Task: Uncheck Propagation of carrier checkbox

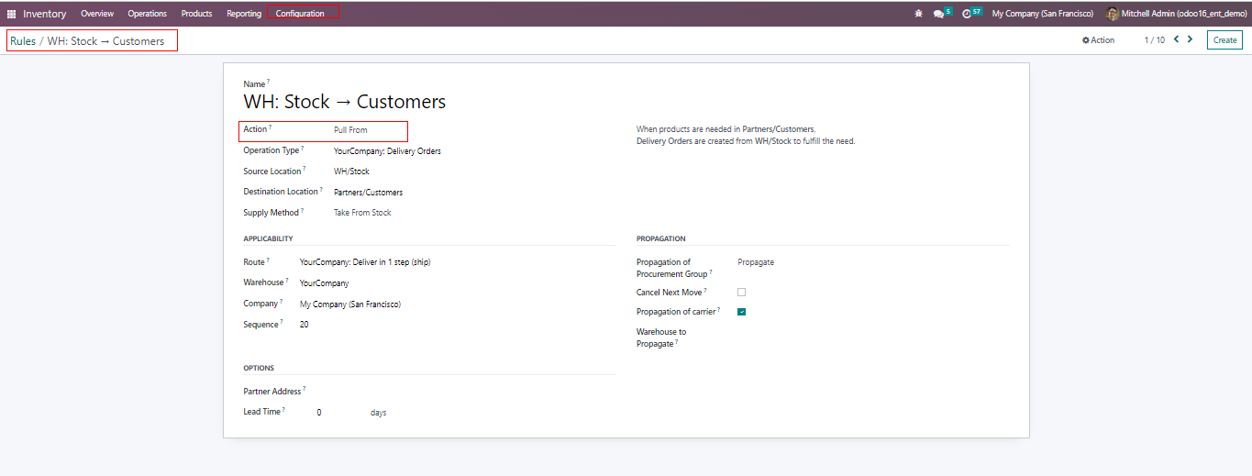Action: pyautogui.click(x=741, y=312)
